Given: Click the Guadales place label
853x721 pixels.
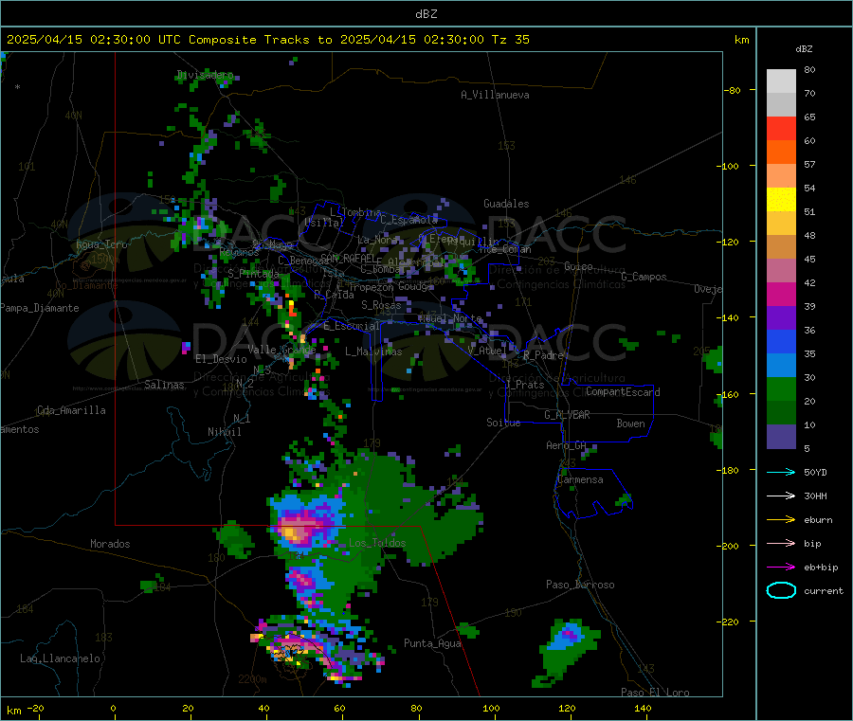Looking at the screenshot, I should click(506, 204).
